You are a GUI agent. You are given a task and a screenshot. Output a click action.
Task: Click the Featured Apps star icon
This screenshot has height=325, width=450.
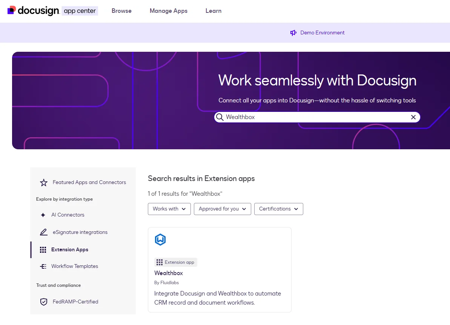(x=44, y=183)
